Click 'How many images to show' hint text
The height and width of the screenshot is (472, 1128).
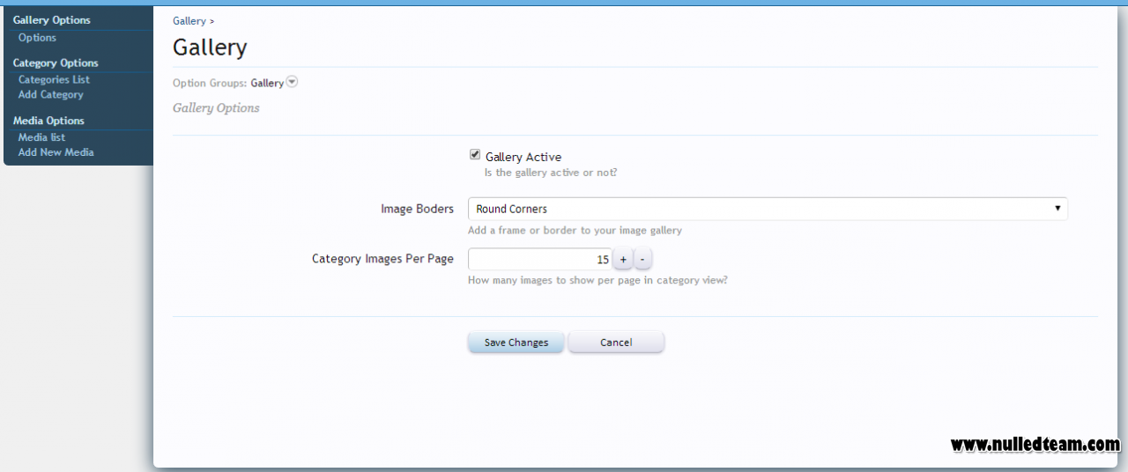597,280
